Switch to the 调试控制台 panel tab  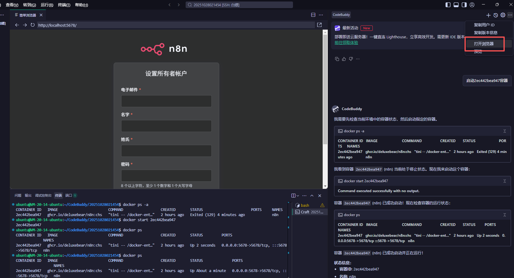pyautogui.click(x=43, y=195)
